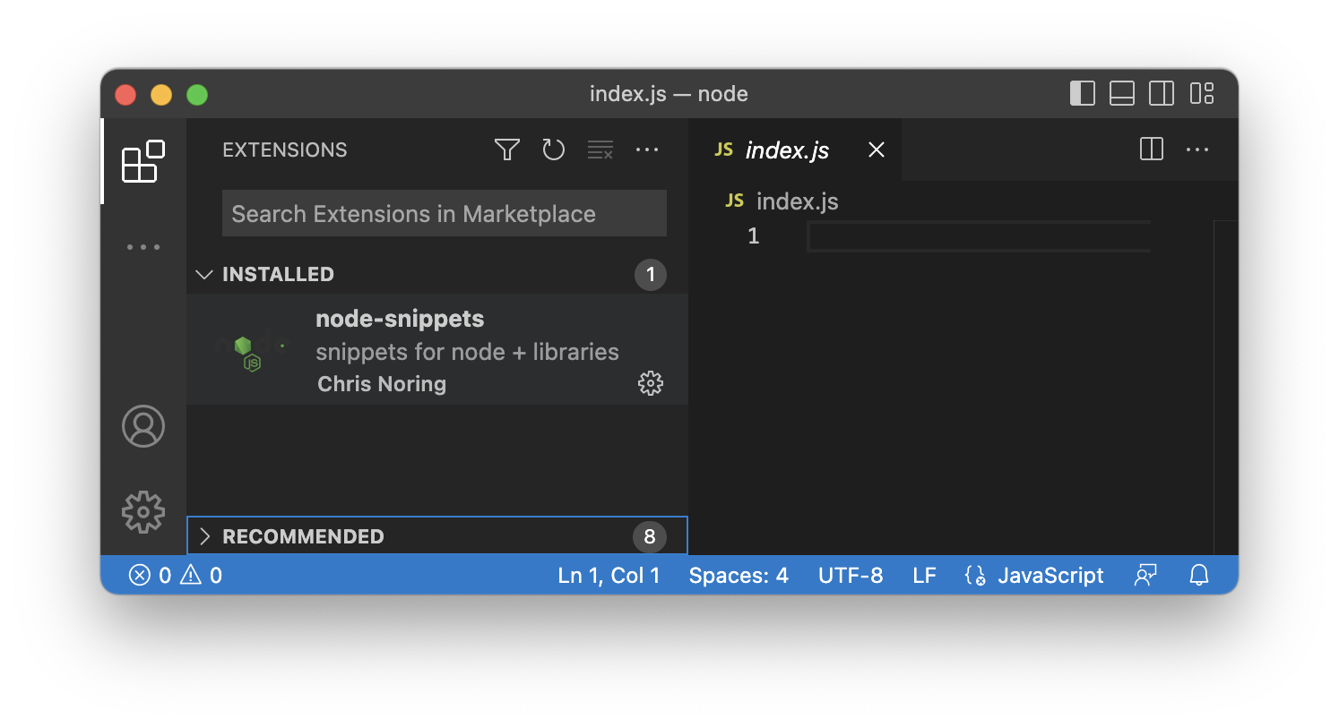The height and width of the screenshot is (727, 1339).
Task: Open the Manage gear in activity bar
Action: (143, 512)
